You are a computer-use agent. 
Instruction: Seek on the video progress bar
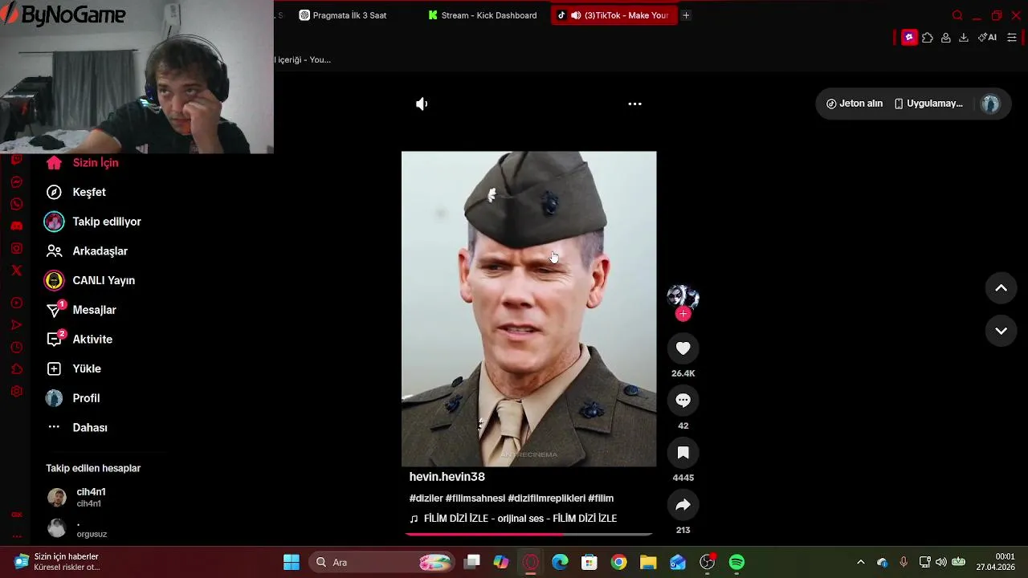(x=528, y=533)
